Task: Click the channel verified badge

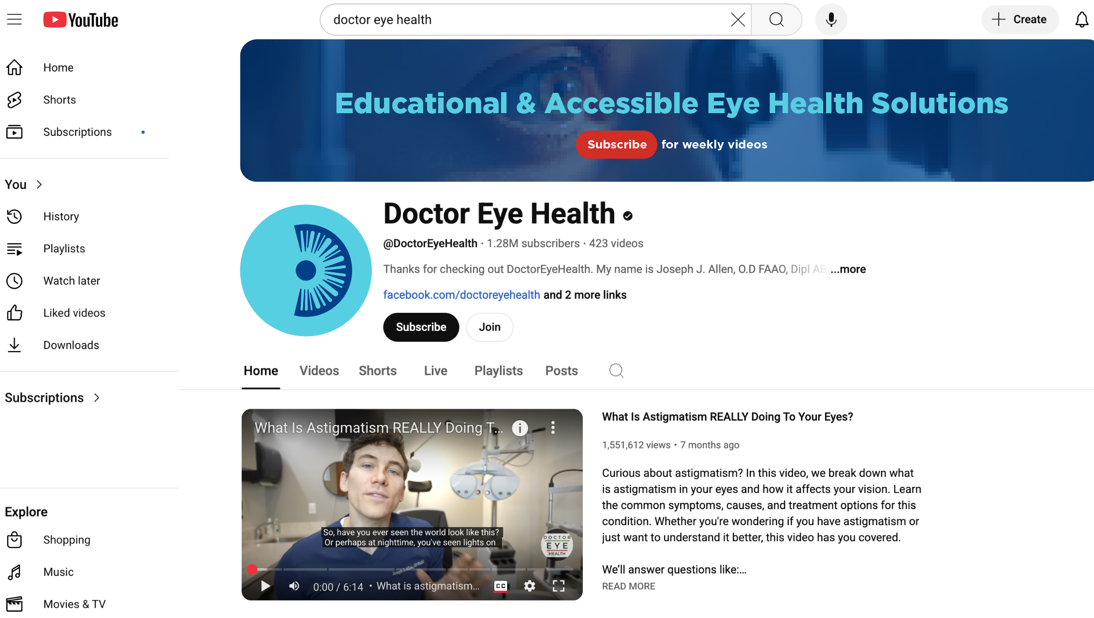Action: tap(628, 216)
